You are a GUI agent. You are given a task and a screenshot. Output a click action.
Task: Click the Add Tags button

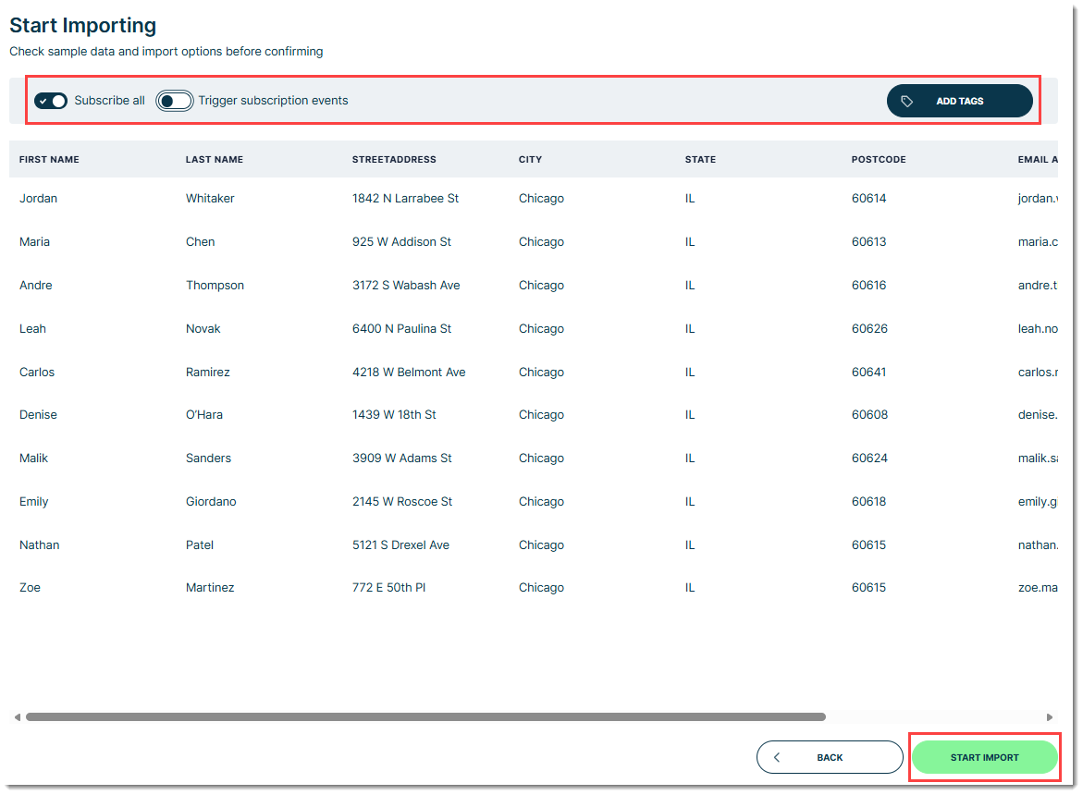click(x=959, y=101)
